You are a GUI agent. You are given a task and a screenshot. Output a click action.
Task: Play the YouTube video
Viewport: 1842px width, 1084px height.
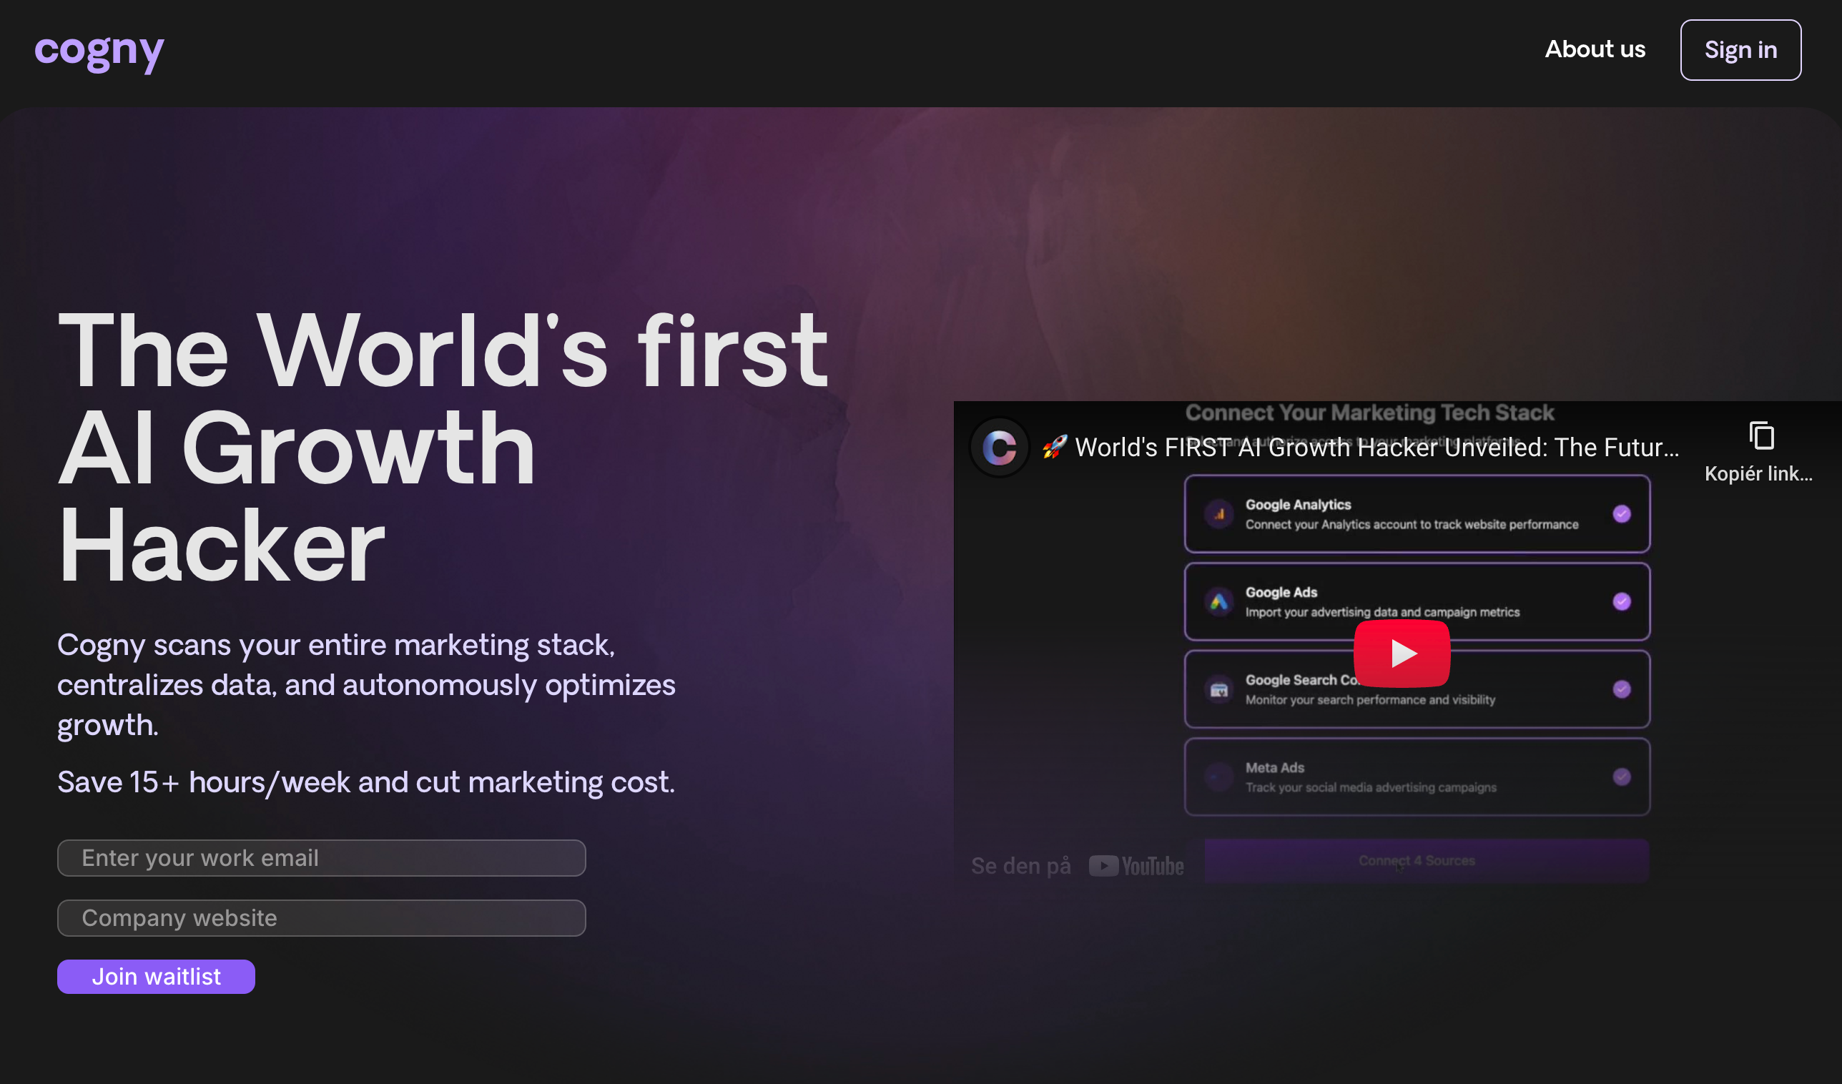tap(1402, 653)
